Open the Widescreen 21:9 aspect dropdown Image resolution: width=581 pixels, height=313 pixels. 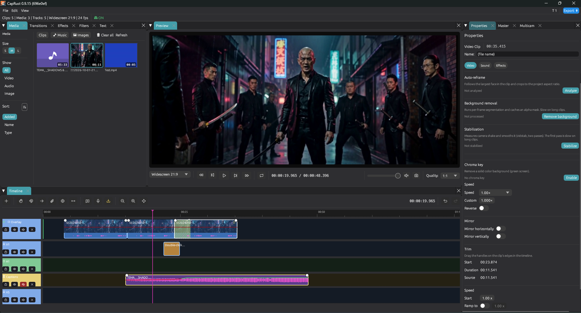[x=170, y=174]
